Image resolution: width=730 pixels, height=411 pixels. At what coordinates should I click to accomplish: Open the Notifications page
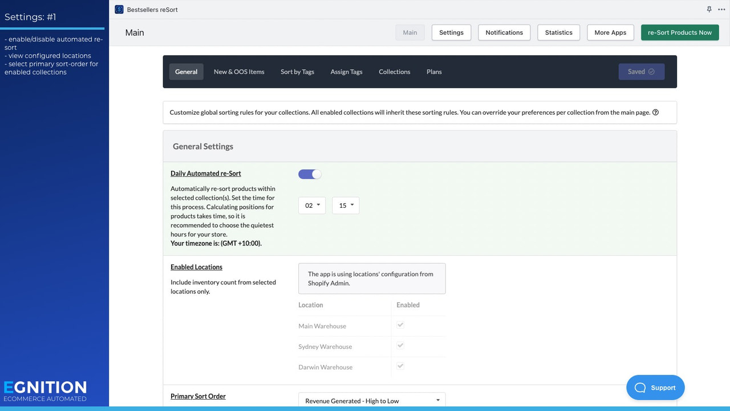[504, 33]
